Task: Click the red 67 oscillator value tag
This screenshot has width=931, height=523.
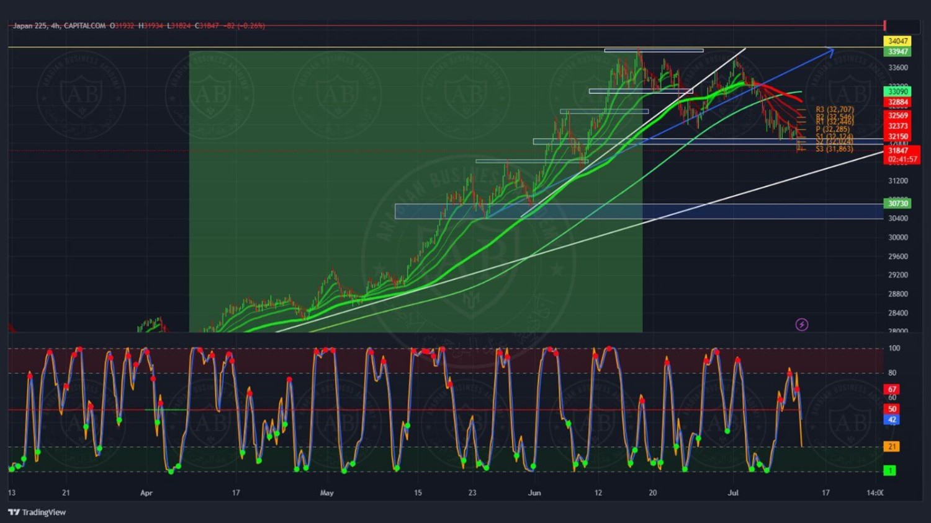Action: point(892,390)
